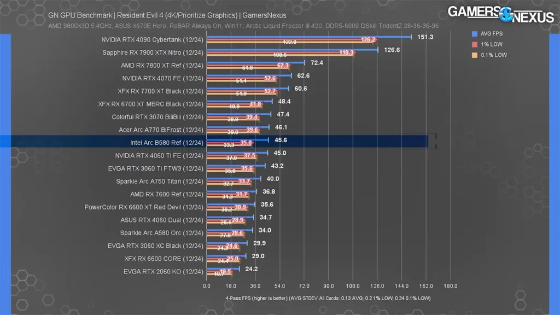The width and height of the screenshot is (560, 315).
Task: Click the 34.7 average FPS value
Action: coord(266,217)
